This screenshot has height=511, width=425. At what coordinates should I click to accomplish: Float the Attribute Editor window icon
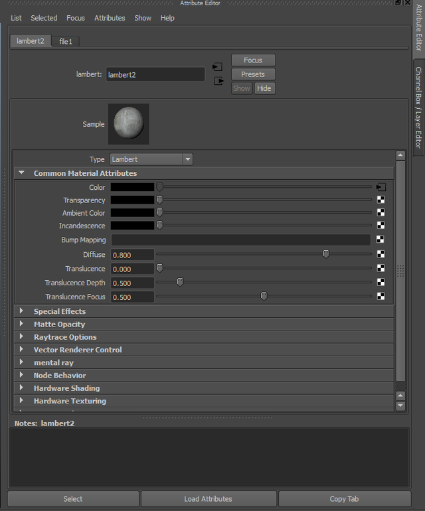tap(398, 3)
